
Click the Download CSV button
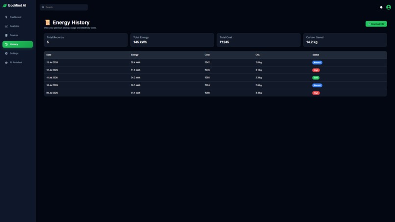pos(376,24)
